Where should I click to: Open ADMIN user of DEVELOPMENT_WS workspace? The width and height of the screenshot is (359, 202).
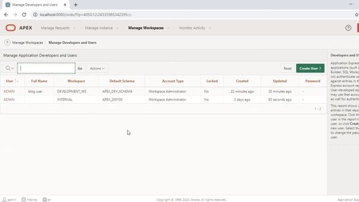tap(9, 91)
